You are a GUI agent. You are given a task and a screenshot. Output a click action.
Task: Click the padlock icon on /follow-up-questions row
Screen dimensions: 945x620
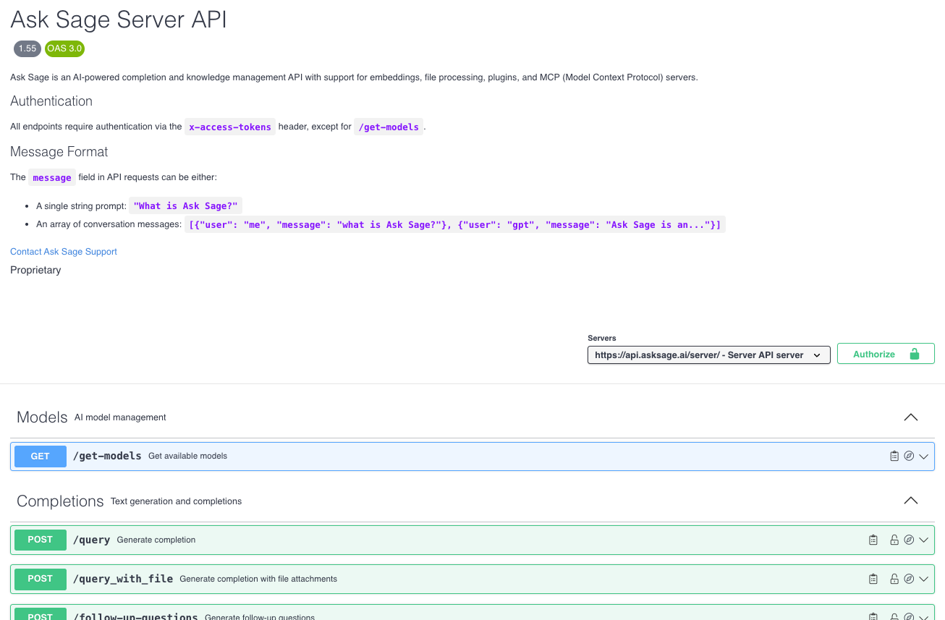[x=894, y=617]
